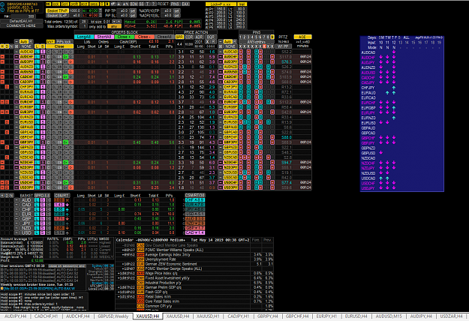469x321 pixels.
Task: Click the pink CAD strength rank bar
Action: [195, 232]
